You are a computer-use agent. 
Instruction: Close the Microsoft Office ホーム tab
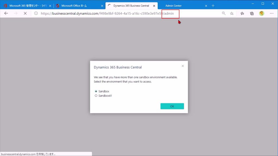[x=102, y=6]
